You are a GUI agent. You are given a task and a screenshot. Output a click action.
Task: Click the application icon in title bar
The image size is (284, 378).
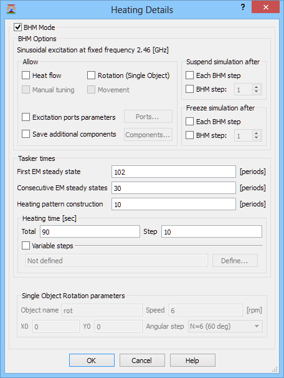pos(11,9)
